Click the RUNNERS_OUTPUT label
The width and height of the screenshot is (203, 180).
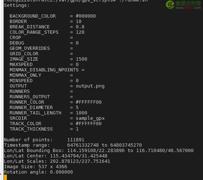pos(30,97)
